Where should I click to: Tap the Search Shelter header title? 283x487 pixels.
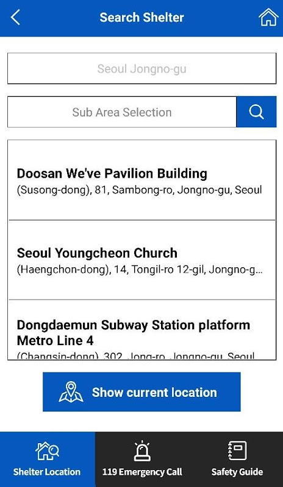click(x=141, y=18)
